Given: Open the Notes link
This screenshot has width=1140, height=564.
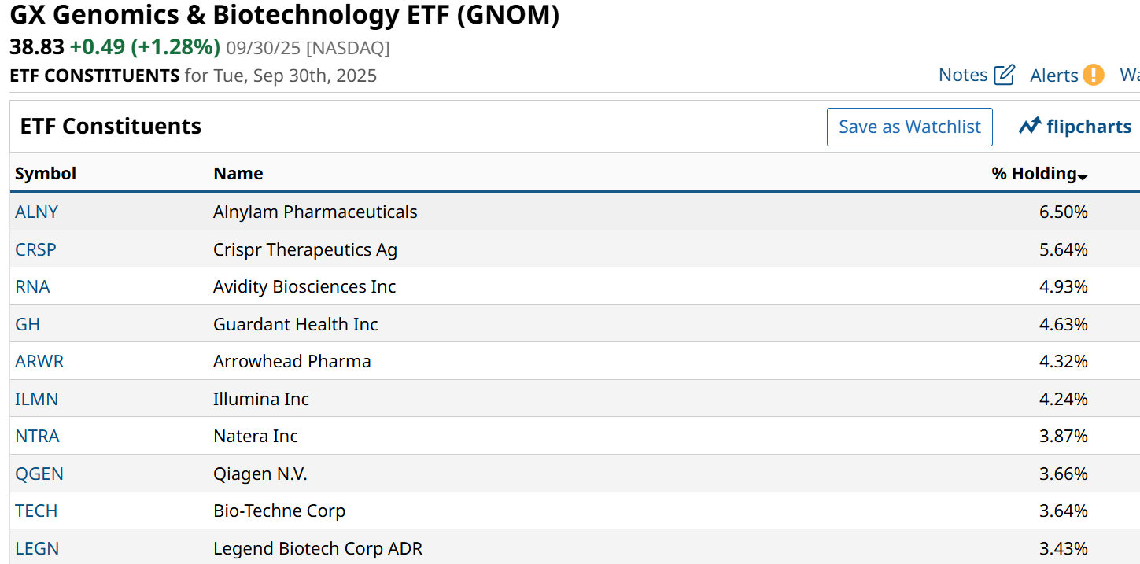Looking at the screenshot, I should point(963,75).
